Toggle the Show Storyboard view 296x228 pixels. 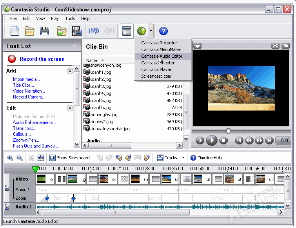[x=69, y=158]
